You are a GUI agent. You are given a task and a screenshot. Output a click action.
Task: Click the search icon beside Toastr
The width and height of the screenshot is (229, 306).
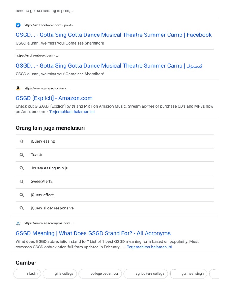coord(22,155)
